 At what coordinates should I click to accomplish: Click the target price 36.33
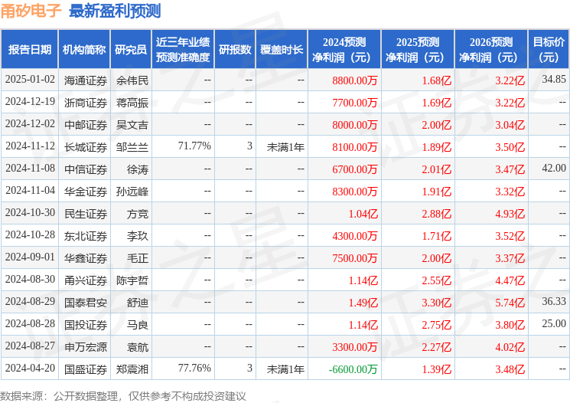[554, 301]
